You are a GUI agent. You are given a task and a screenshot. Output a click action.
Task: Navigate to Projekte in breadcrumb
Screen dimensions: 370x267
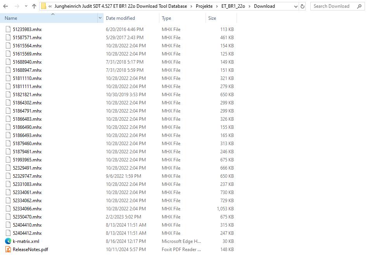pyautogui.click(x=204, y=6)
